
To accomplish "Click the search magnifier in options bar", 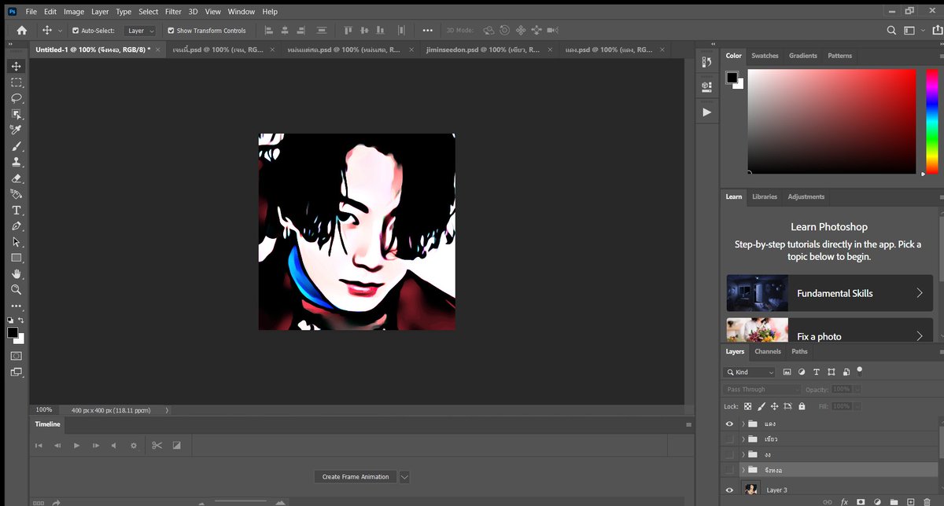I will [891, 30].
